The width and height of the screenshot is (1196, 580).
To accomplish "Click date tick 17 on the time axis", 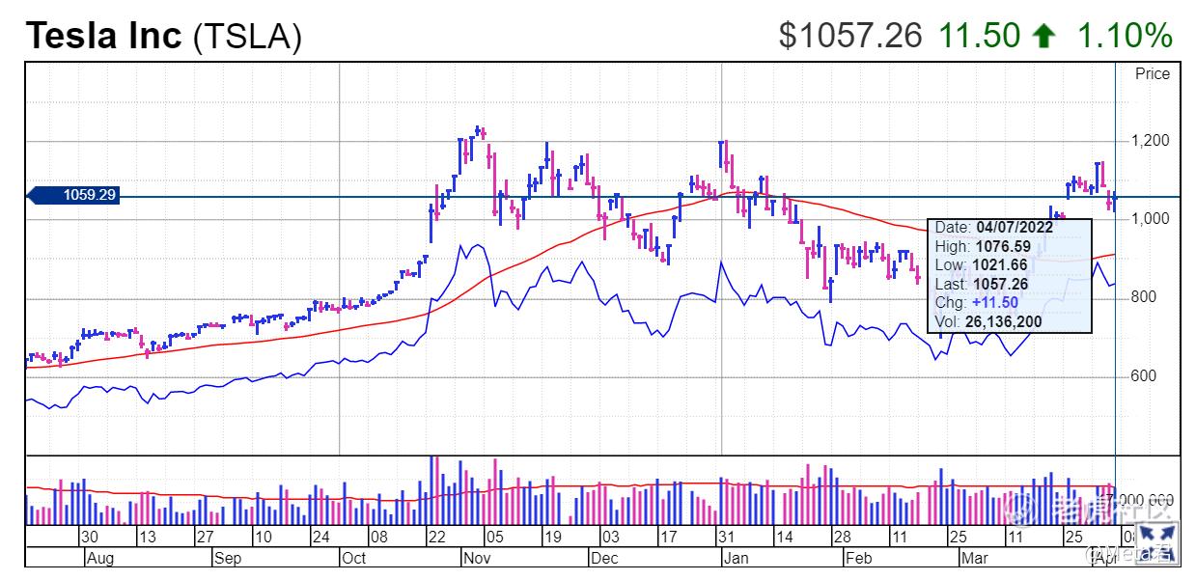I will [668, 537].
